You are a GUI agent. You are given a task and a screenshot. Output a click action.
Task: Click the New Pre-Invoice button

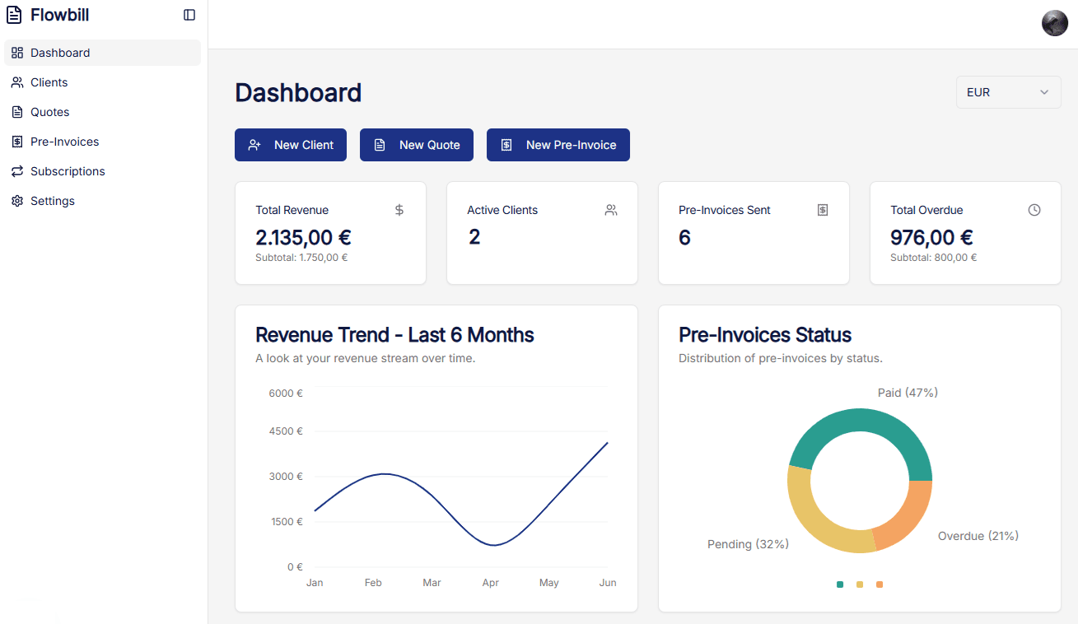[558, 144]
